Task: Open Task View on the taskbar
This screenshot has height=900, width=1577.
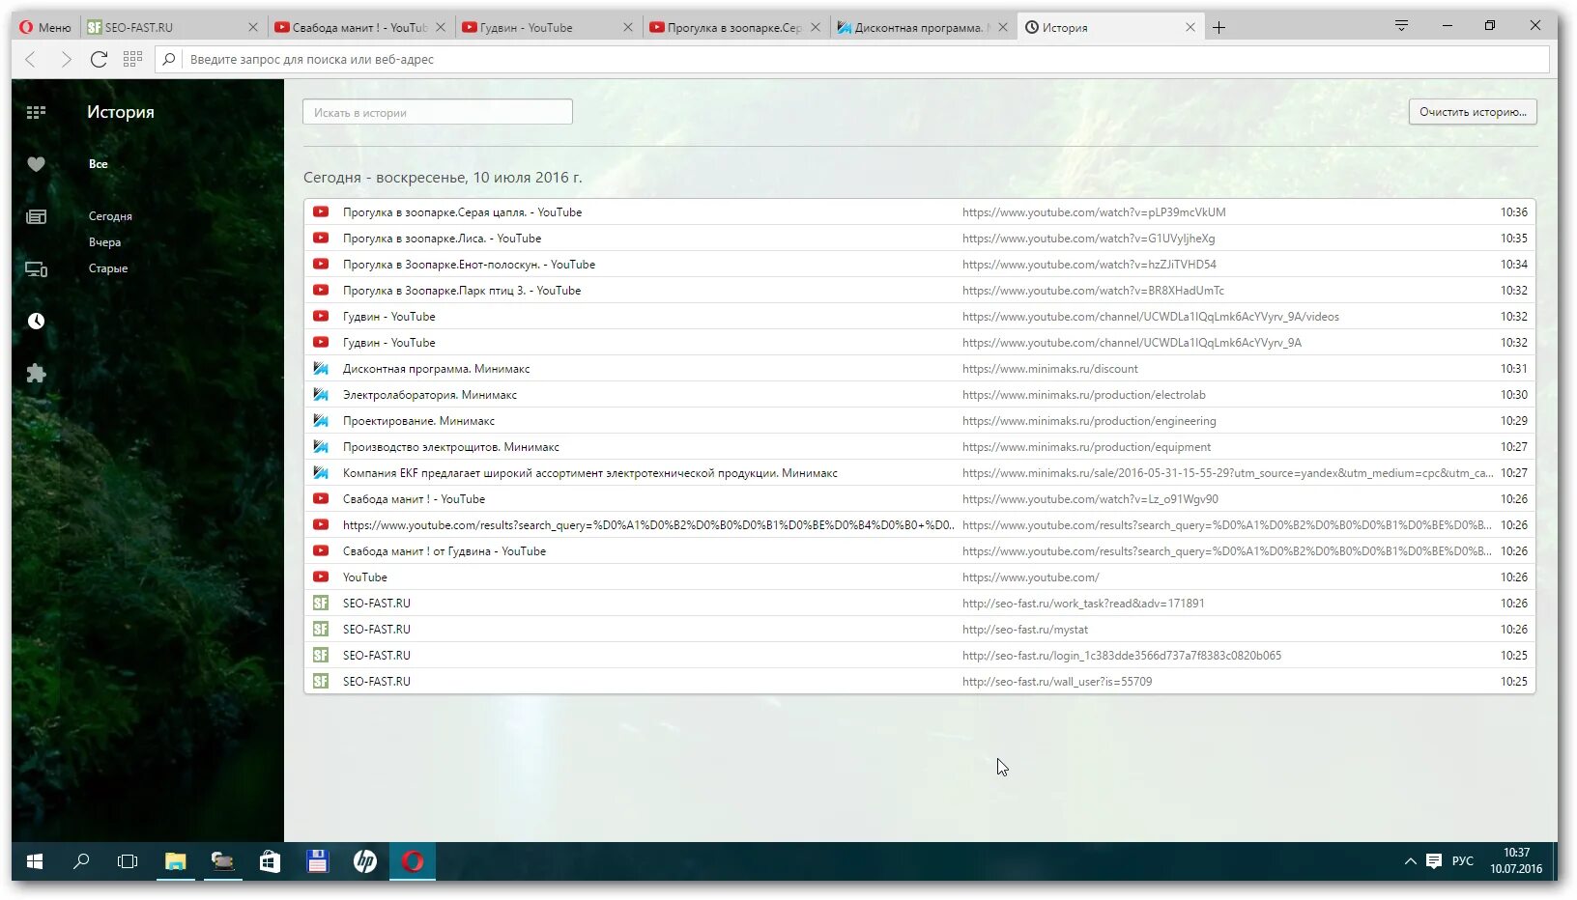Action: tap(128, 861)
